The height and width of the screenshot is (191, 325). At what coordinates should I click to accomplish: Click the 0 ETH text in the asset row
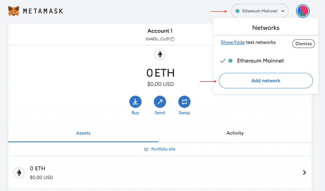tap(37, 169)
